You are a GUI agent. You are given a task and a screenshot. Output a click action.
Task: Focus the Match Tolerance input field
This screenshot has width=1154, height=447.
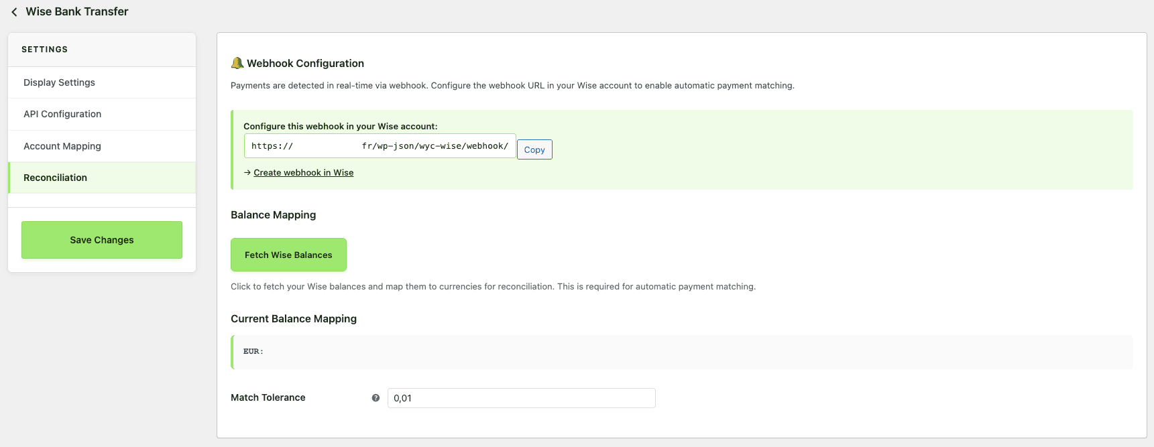point(521,398)
